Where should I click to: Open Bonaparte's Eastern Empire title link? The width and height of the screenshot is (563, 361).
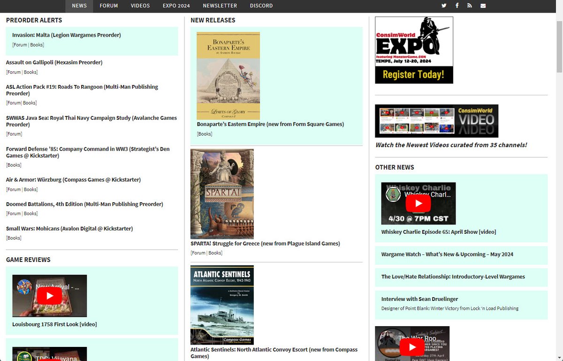coord(270,124)
